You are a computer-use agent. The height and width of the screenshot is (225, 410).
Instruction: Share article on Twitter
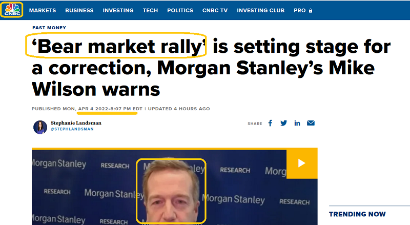click(x=284, y=123)
